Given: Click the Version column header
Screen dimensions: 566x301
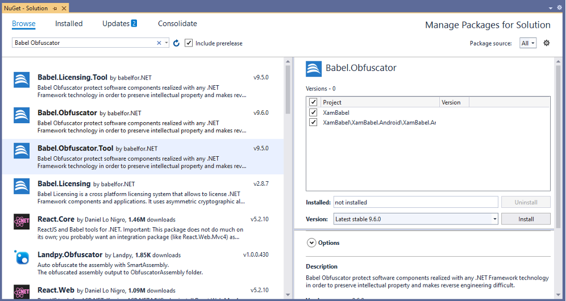Looking at the screenshot, I should [x=454, y=102].
